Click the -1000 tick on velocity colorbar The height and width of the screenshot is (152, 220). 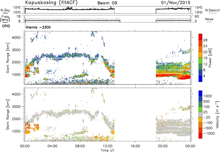(x=209, y=133)
